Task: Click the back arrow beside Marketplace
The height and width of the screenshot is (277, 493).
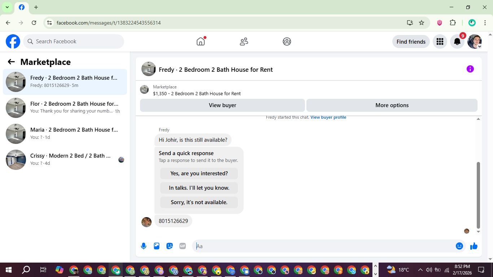Action: (11, 62)
